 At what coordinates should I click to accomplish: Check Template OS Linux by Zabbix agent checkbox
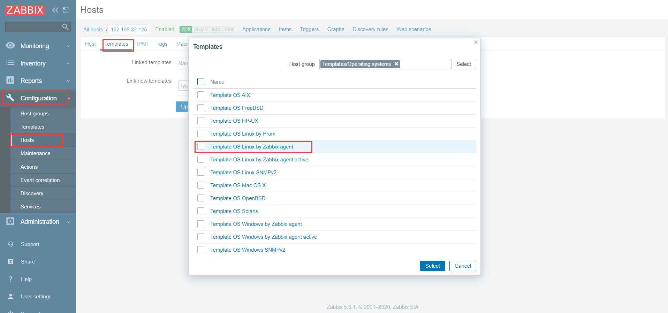[201, 146]
